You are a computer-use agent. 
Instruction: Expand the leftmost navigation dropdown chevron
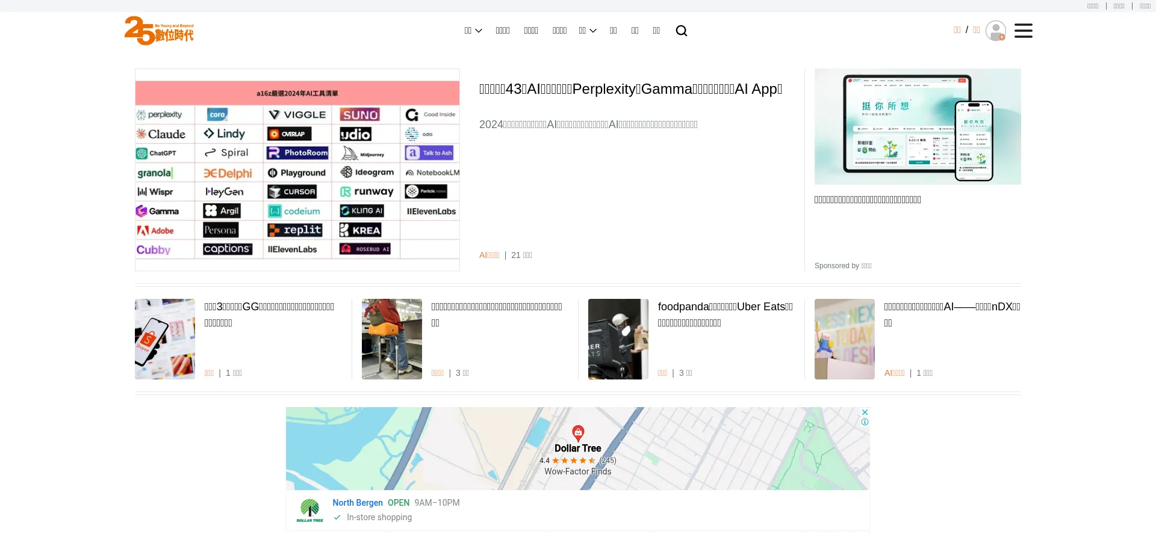[x=479, y=31]
